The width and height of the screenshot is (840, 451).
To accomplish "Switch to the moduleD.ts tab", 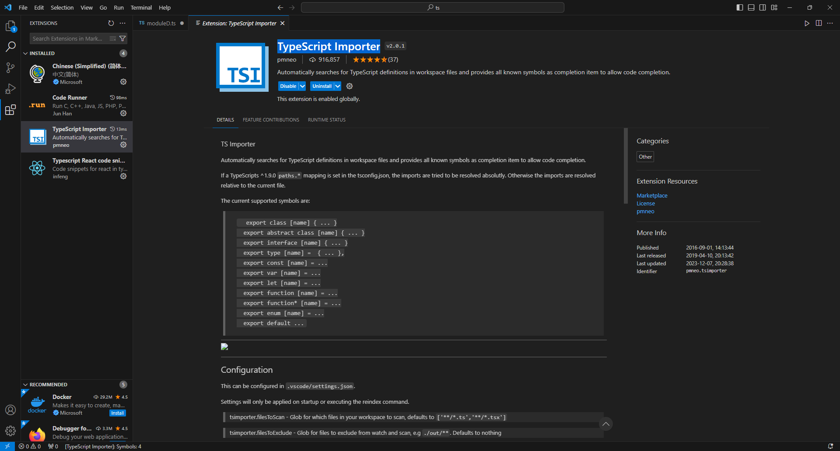I will (x=161, y=23).
